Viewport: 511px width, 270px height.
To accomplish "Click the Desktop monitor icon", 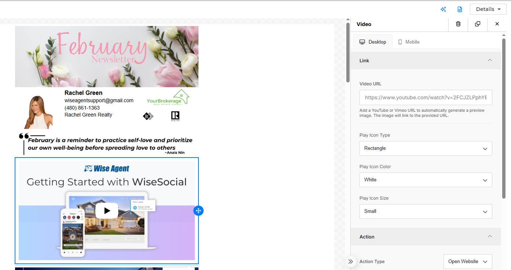I will [x=362, y=42].
